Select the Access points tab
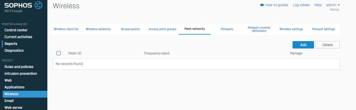 click(x=130, y=29)
